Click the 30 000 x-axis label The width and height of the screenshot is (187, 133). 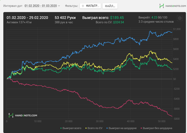[100, 121]
